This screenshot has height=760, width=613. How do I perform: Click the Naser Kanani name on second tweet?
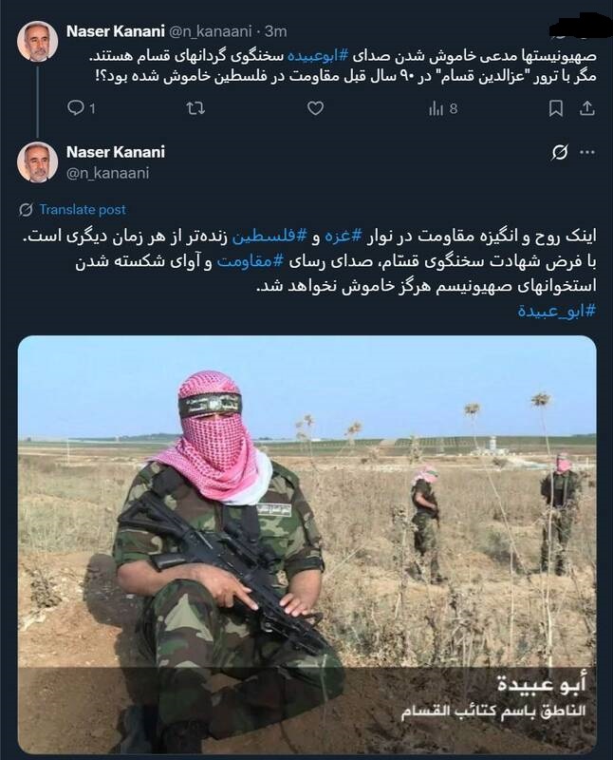115,152
